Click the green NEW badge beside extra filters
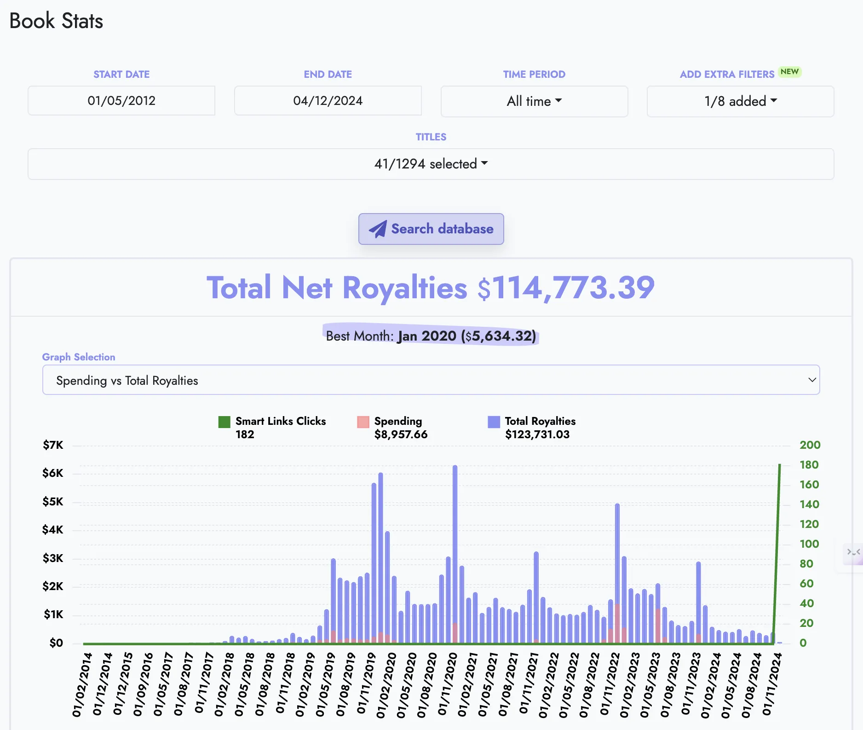Image resolution: width=863 pixels, height=730 pixels. pyautogui.click(x=789, y=72)
